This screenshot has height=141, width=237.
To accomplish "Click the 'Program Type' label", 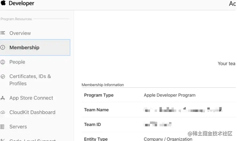I will [x=99, y=95].
